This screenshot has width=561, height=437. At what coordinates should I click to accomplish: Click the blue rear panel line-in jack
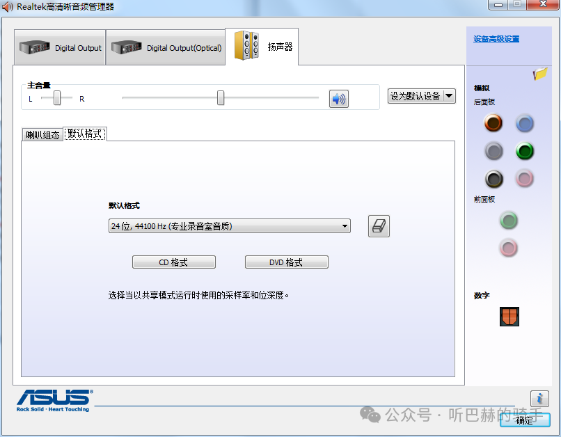pos(524,122)
